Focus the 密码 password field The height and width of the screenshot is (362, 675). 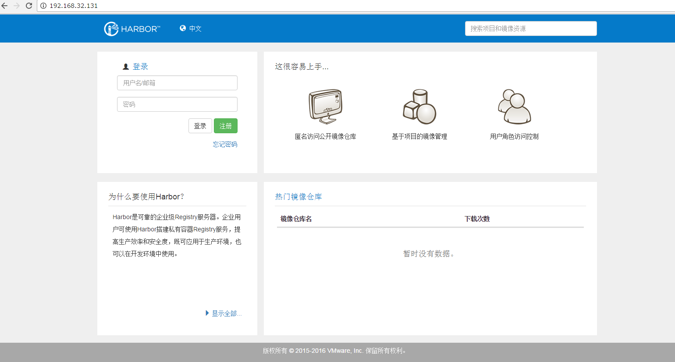177,104
